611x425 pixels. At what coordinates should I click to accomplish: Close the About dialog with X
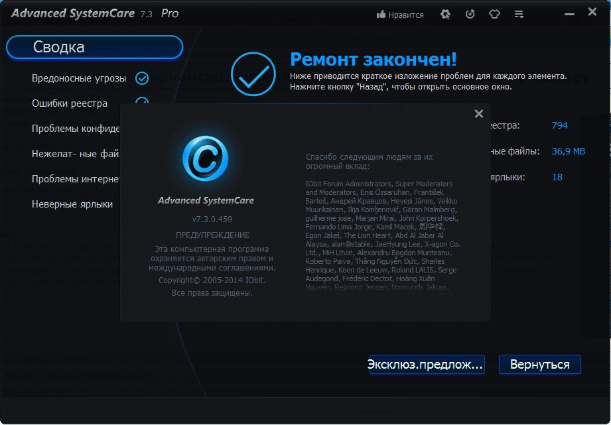pyautogui.click(x=479, y=114)
